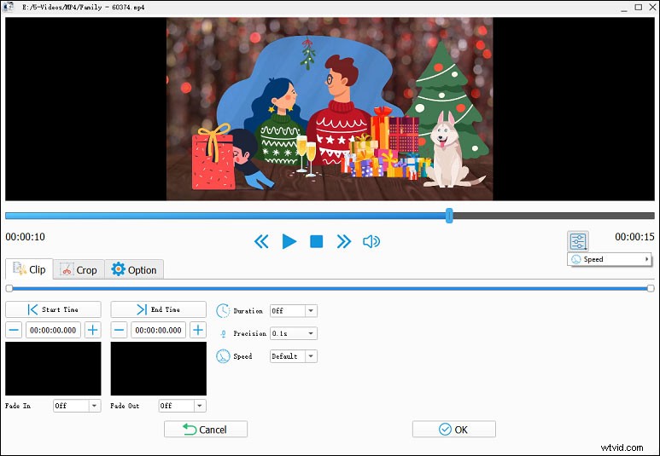Click the end time input field

click(158, 330)
